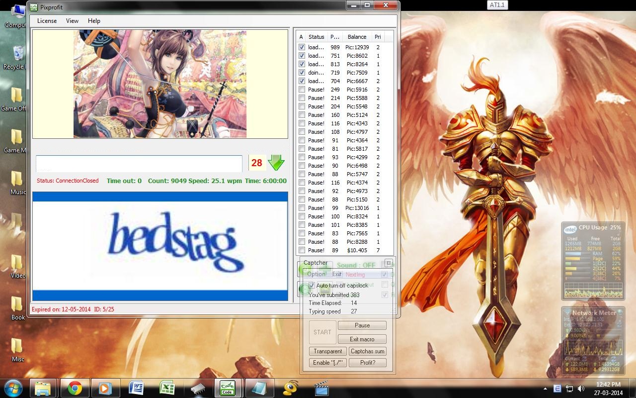Uncheck the 'doin...' row with Pic:7509
Image resolution: width=636 pixels, height=398 pixels.
tap(302, 73)
